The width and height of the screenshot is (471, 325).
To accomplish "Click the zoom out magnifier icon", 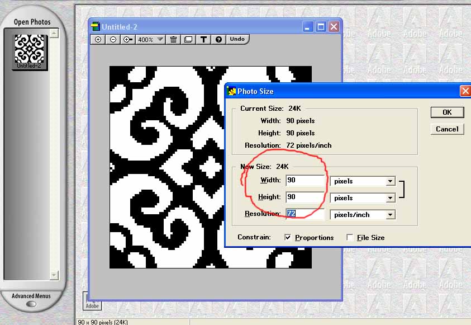I will click(x=113, y=39).
